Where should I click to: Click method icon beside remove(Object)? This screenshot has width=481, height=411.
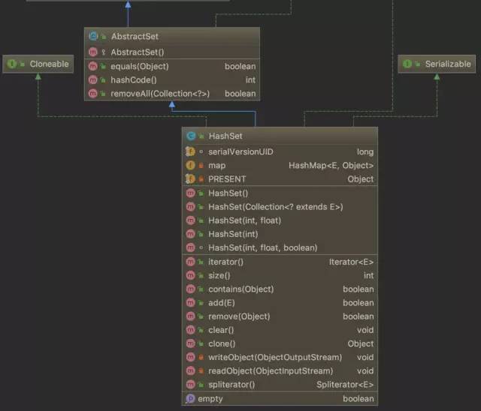pos(190,316)
